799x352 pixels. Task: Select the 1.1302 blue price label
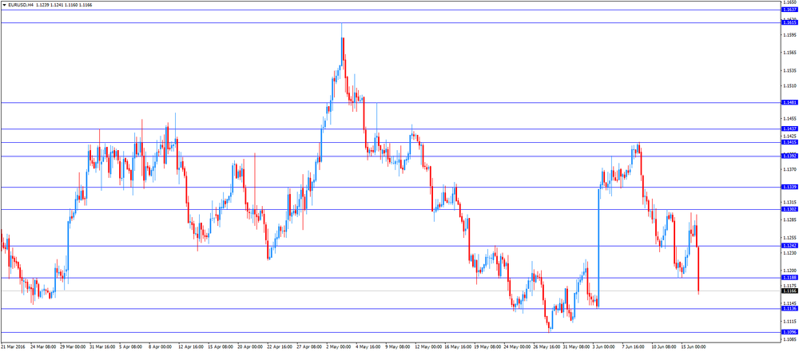point(789,209)
